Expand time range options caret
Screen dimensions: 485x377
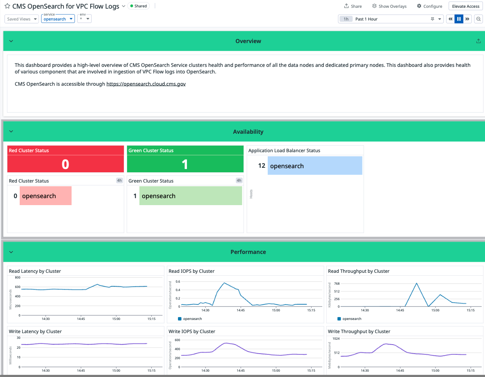[439, 19]
